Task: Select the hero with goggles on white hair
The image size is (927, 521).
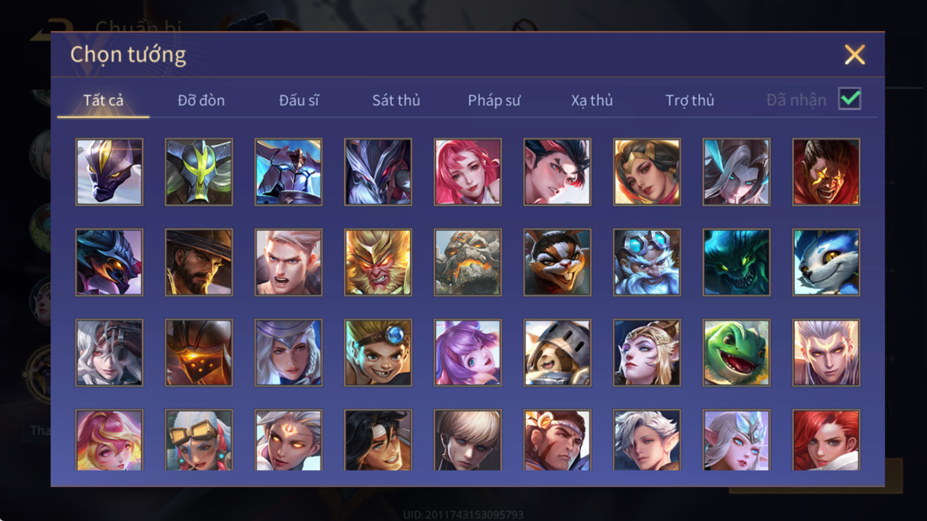Action: (x=199, y=440)
